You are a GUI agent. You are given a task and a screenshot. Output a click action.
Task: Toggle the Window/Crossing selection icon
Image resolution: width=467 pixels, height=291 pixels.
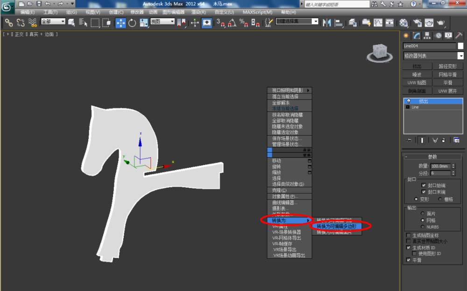click(x=106, y=22)
